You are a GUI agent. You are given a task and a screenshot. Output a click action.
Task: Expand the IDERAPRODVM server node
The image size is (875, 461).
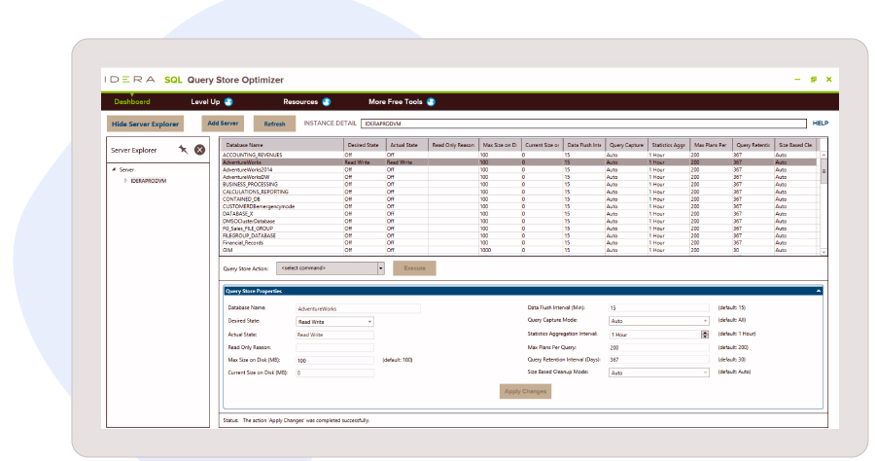point(125,181)
